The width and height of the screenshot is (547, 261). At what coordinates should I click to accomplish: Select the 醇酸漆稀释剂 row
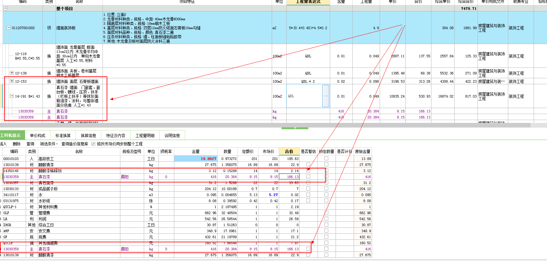(x=186, y=171)
